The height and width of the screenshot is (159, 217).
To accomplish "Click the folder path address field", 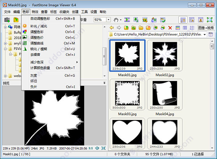I will click(x=157, y=34).
